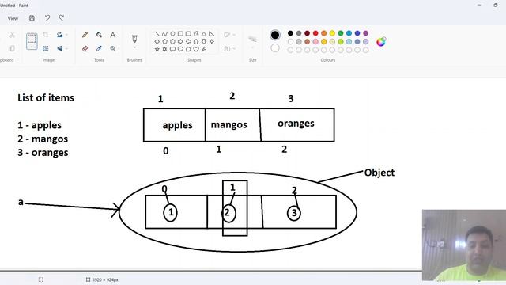Pick the yellow colour swatch
The width and height of the screenshot is (506, 285).
(332, 33)
